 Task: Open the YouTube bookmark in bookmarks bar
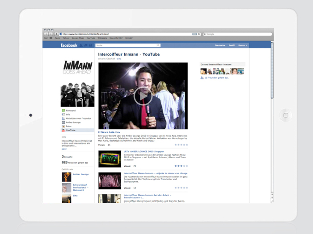(91, 38)
